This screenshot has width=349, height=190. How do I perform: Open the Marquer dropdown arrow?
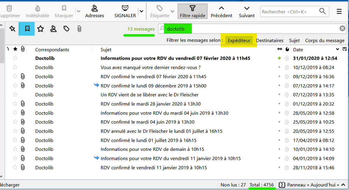point(78,11)
